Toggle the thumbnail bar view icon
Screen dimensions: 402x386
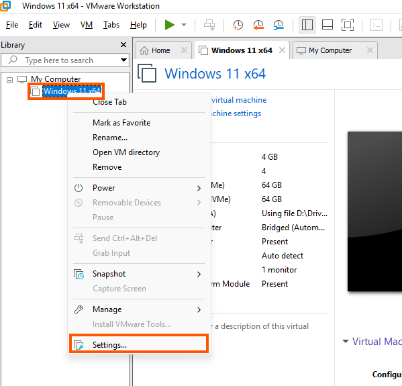pos(328,25)
